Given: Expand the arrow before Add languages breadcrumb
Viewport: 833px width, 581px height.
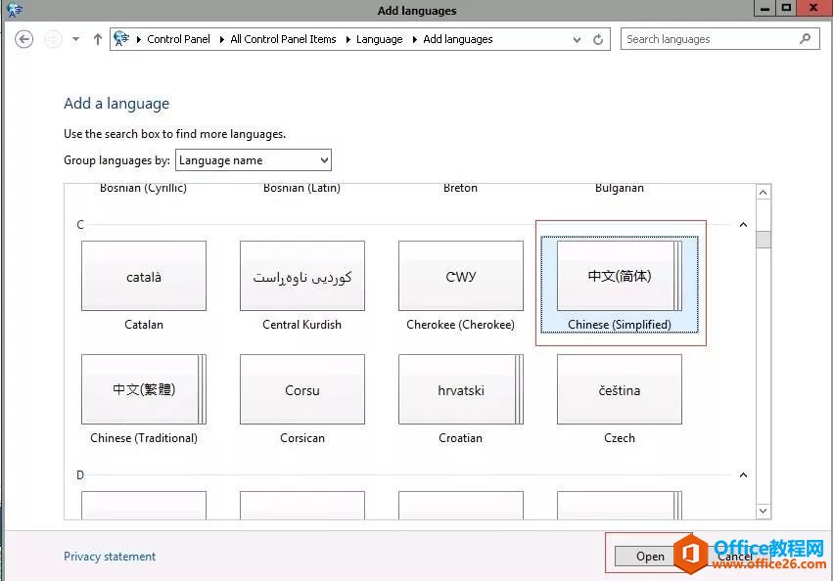Looking at the screenshot, I should point(414,39).
